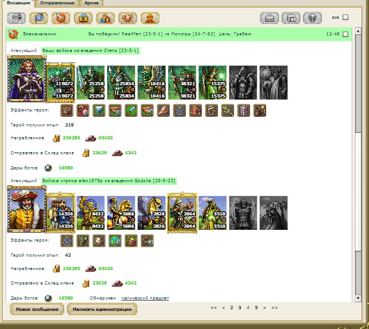
Task: Click the envelope icon button
Action: [269, 18]
